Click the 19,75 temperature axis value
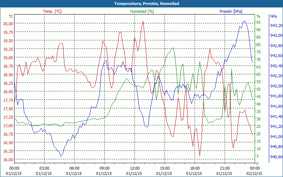This screenshot has width=283, height=177. 8,32
